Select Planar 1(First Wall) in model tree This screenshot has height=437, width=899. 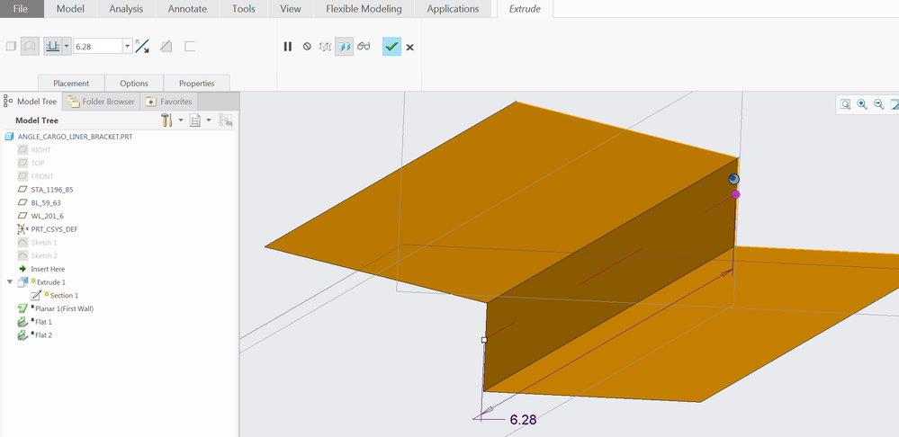click(x=64, y=308)
